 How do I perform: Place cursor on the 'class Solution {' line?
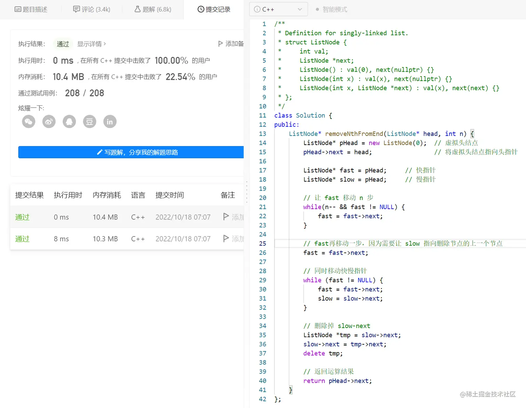[x=303, y=115]
